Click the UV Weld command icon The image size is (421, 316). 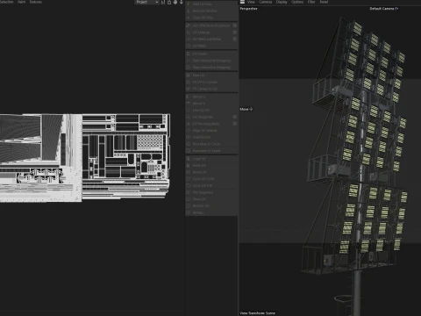189,46
